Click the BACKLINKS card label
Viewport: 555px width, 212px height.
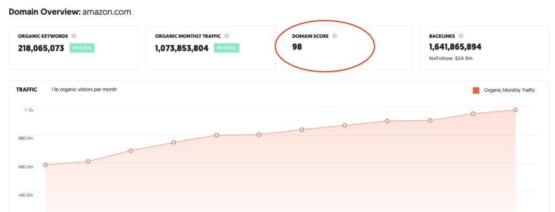442,36
